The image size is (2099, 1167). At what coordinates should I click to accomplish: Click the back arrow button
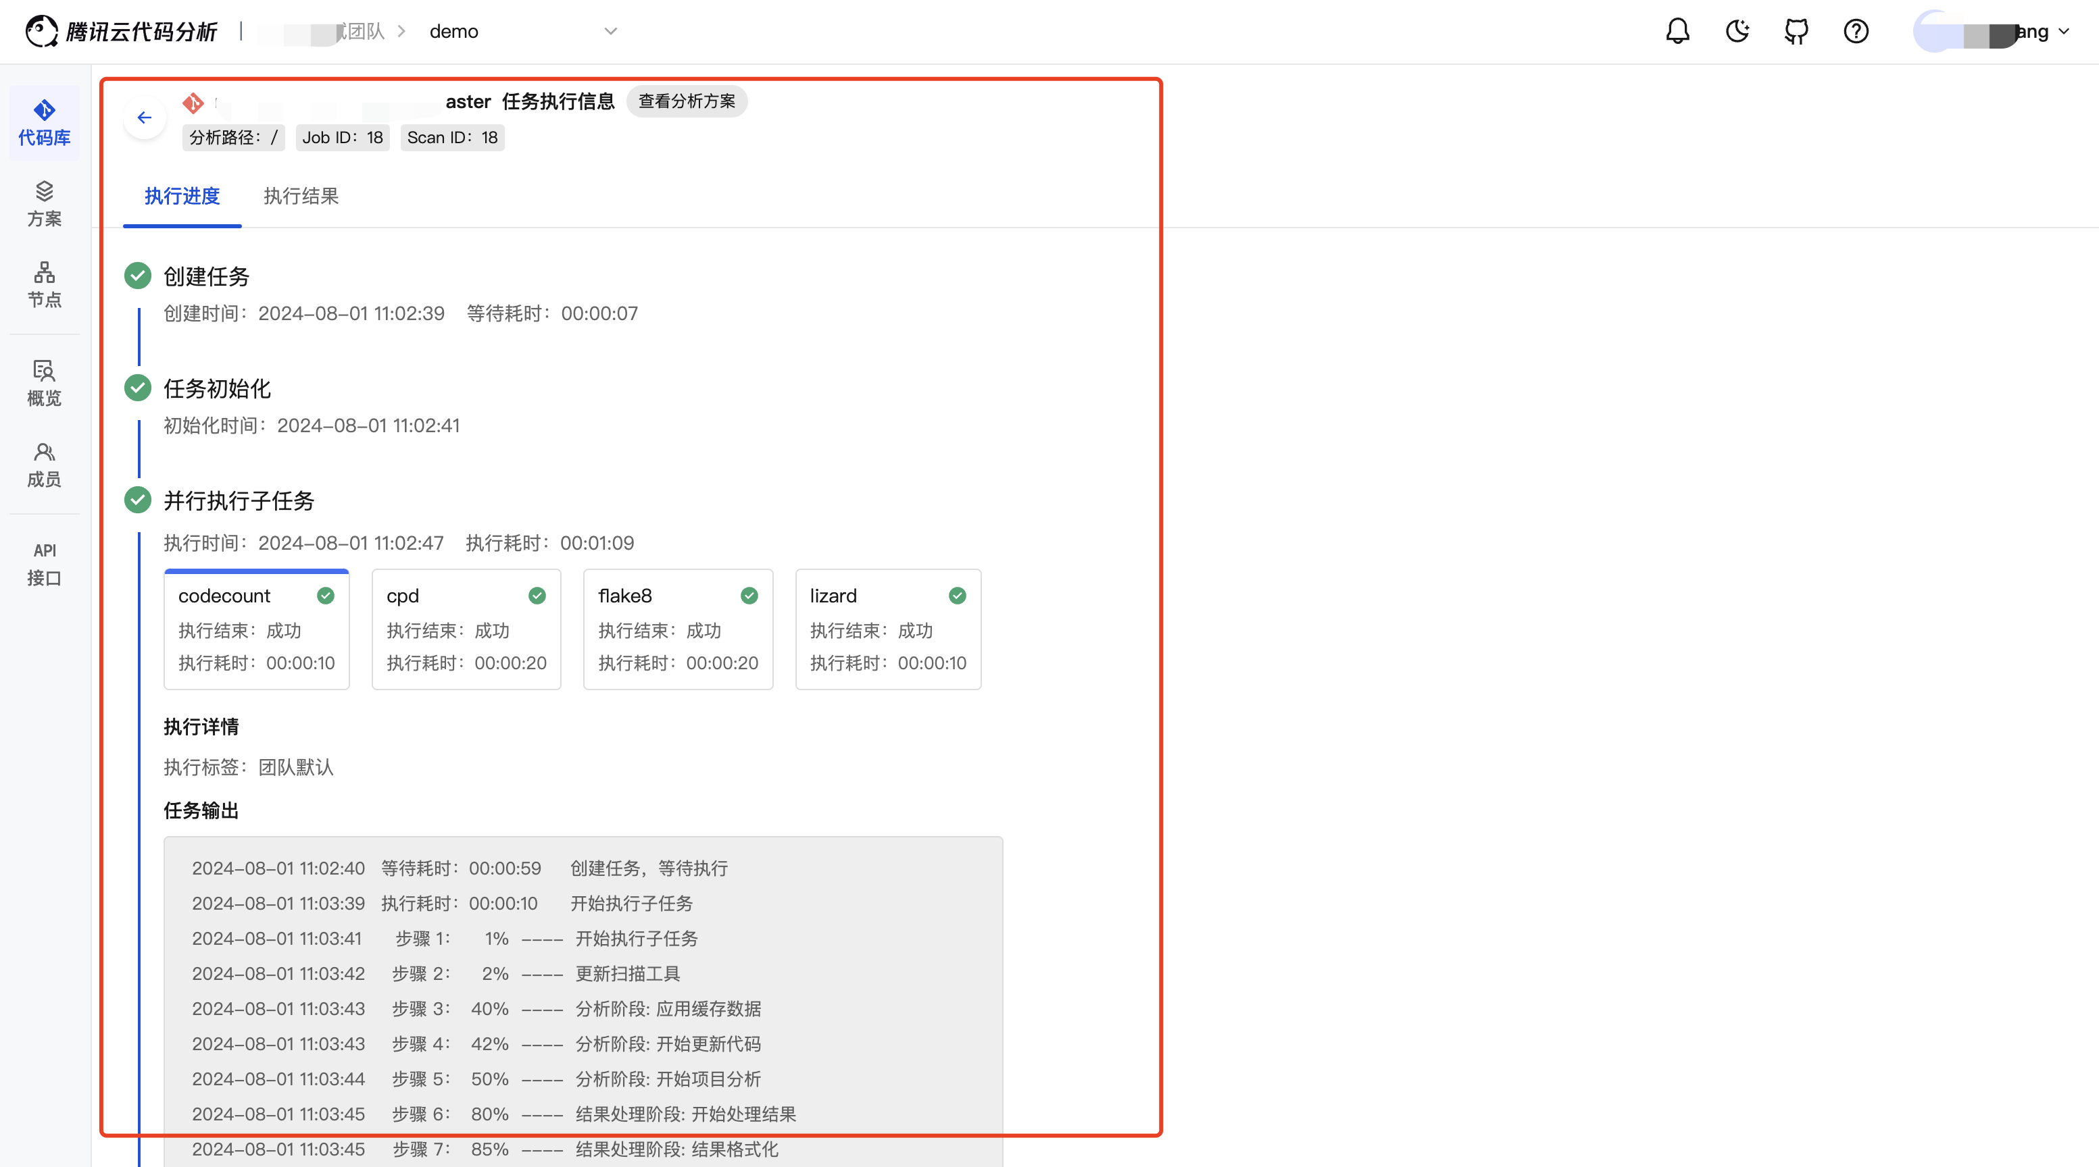pyautogui.click(x=144, y=118)
